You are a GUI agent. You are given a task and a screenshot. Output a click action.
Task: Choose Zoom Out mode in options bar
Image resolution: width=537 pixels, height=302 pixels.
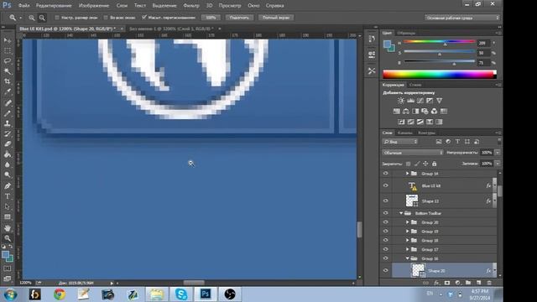(x=42, y=18)
